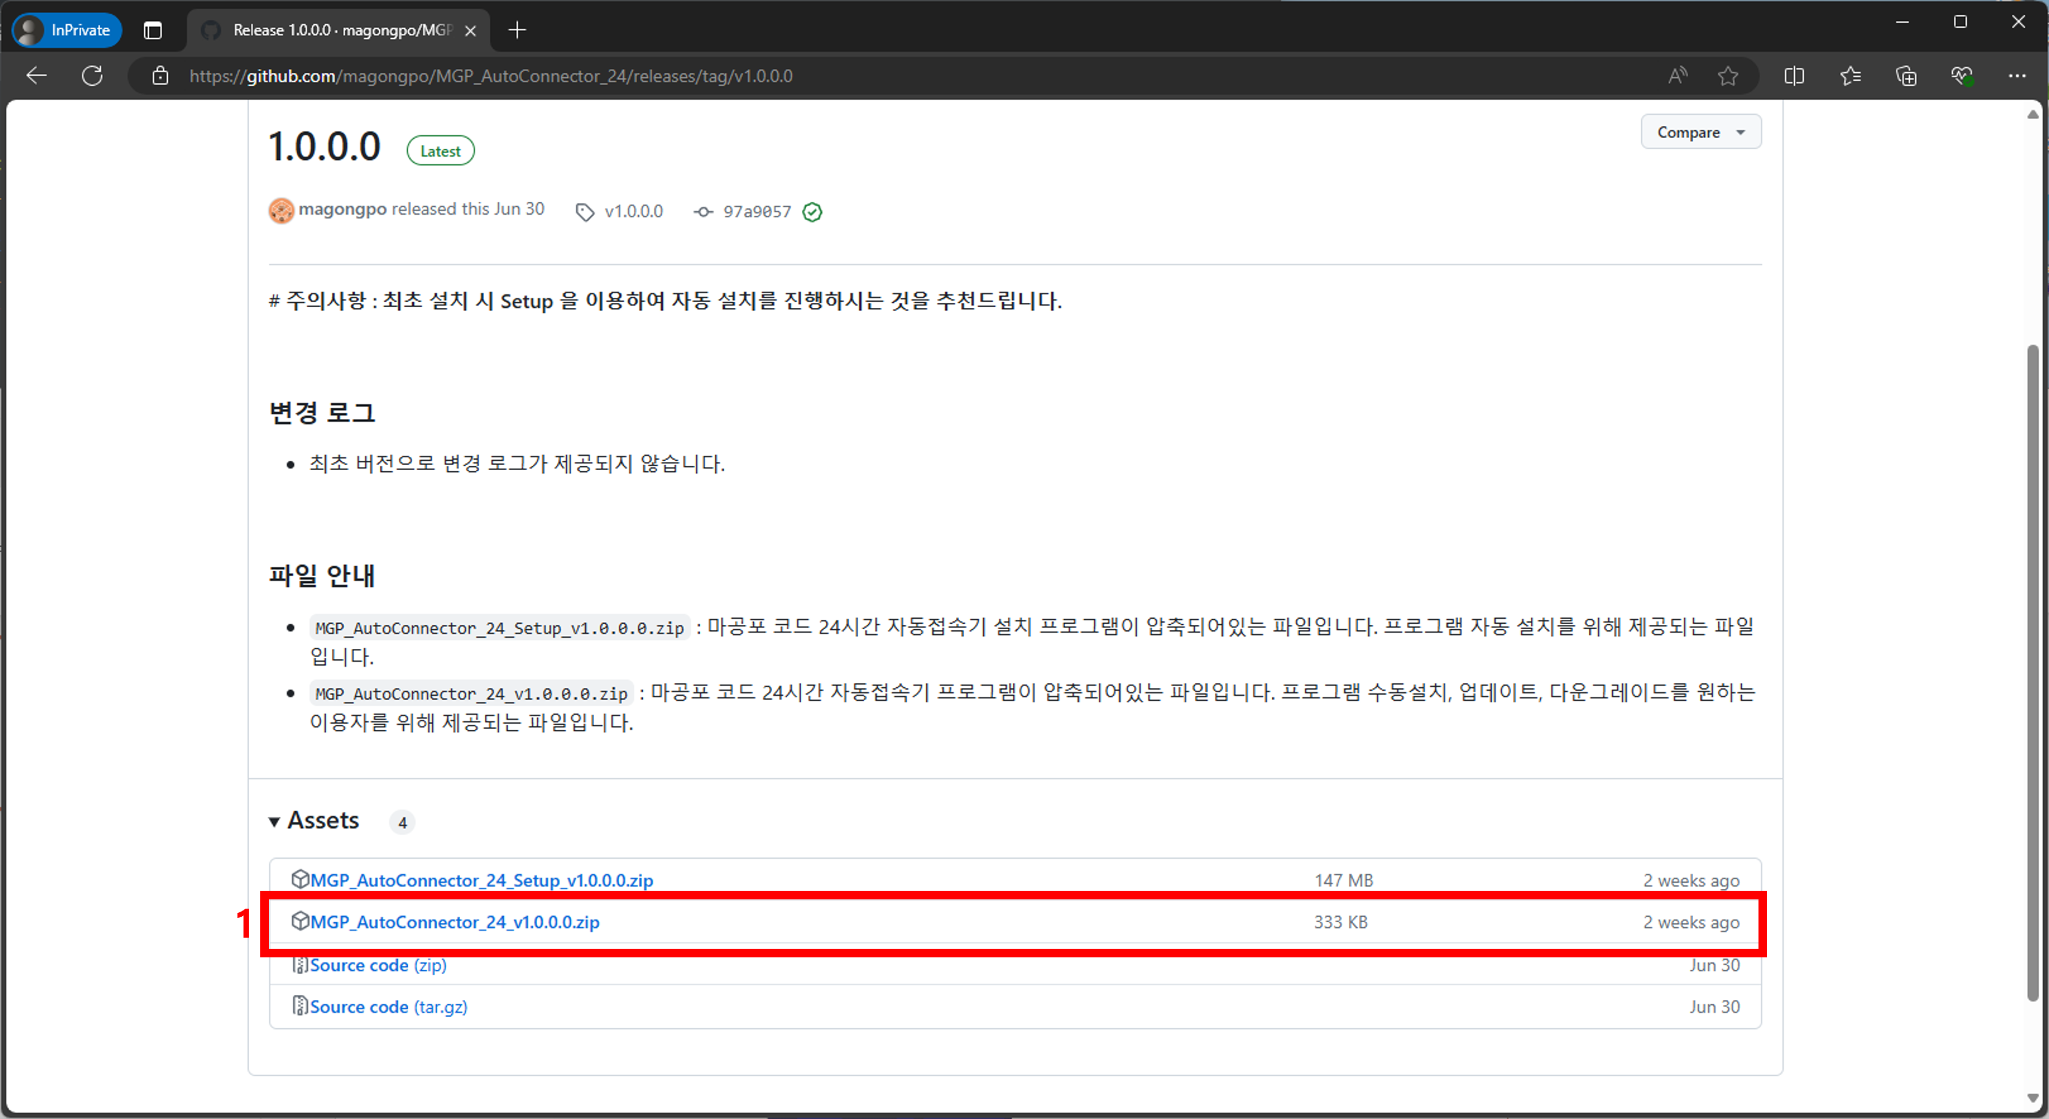Screen dimensions: 2049x1119
Task: Download Source code (tar.gz)
Action: tap(388, 1006)
